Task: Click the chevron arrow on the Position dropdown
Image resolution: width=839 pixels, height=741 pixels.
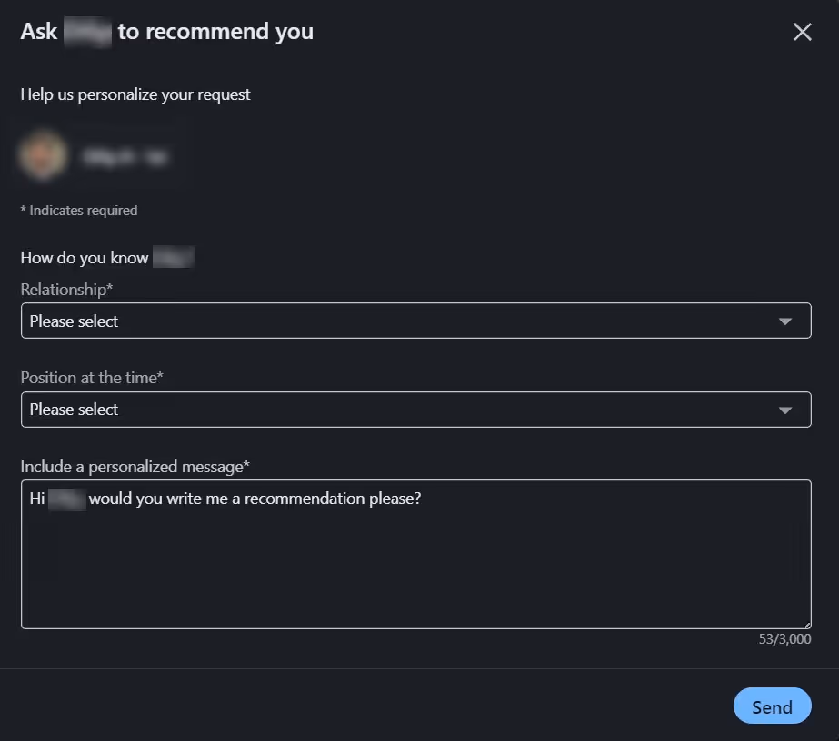Action: 784,410
